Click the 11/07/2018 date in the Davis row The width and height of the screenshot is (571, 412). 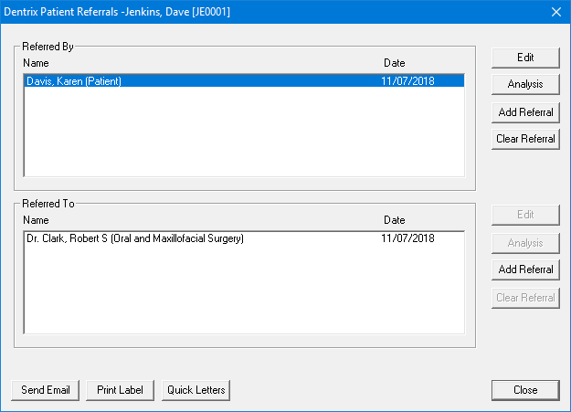(x=407, y=81)
